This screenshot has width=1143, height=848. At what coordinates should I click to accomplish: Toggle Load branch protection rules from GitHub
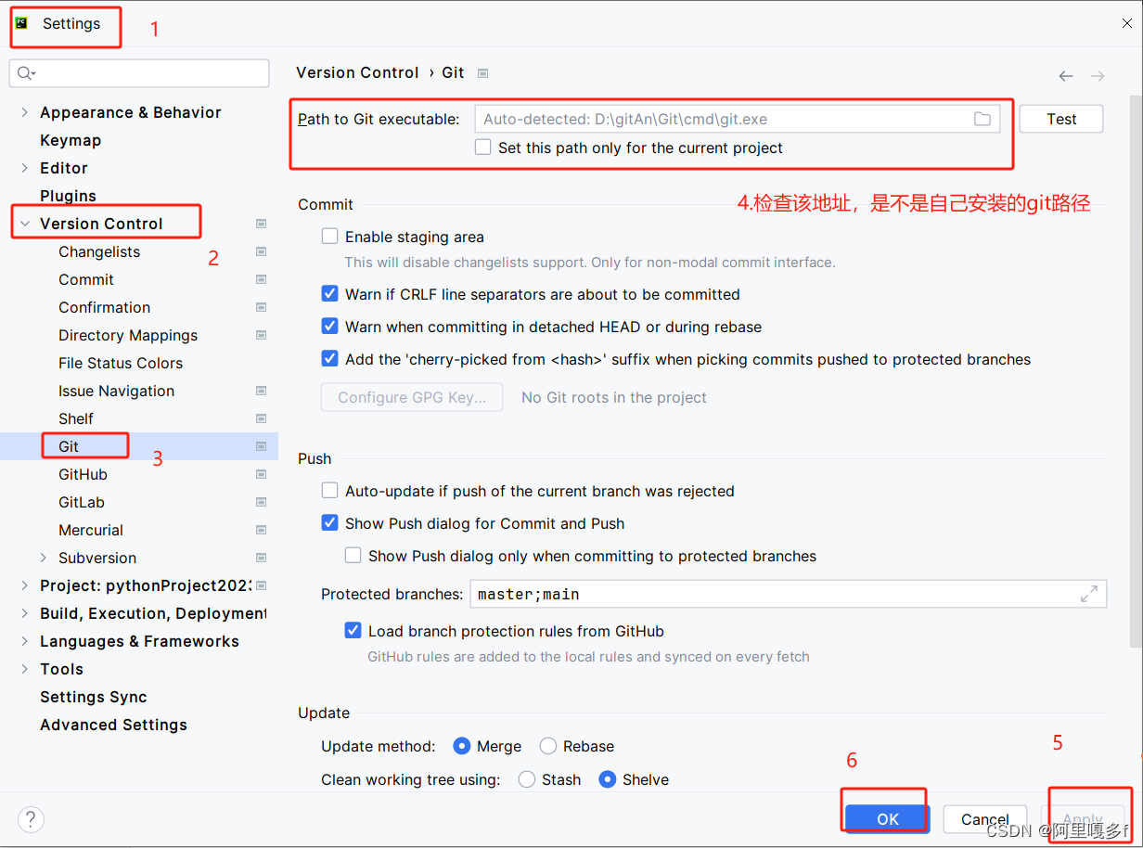pyautogui.click(x=353, y=631)
